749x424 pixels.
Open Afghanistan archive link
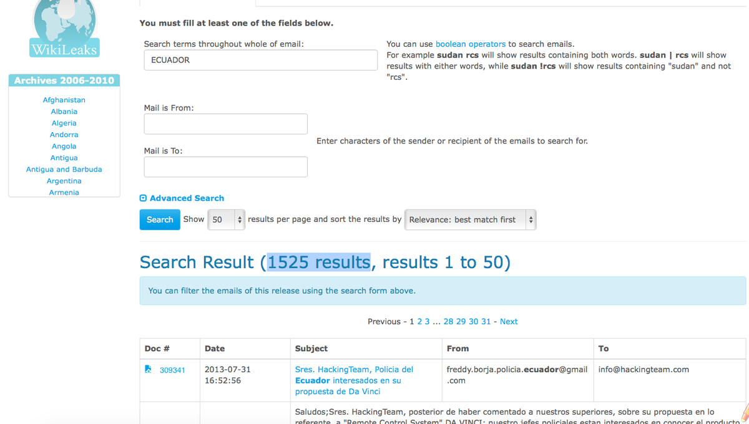(64, 100)
